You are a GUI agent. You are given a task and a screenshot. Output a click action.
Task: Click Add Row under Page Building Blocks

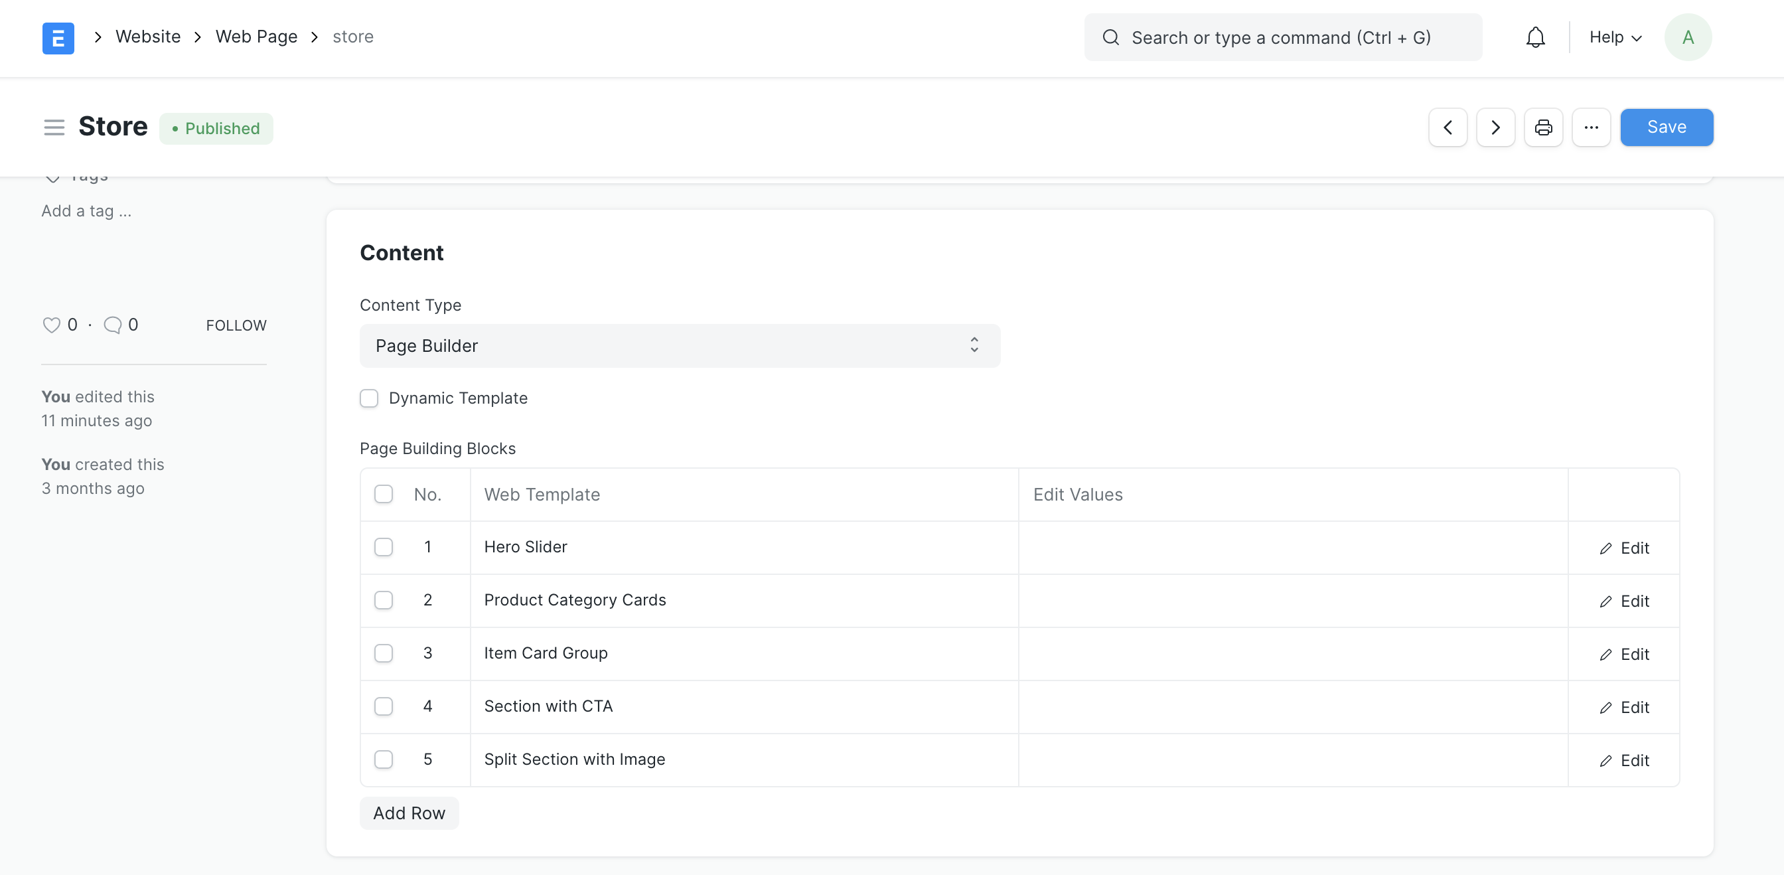[x=409, y=813]
